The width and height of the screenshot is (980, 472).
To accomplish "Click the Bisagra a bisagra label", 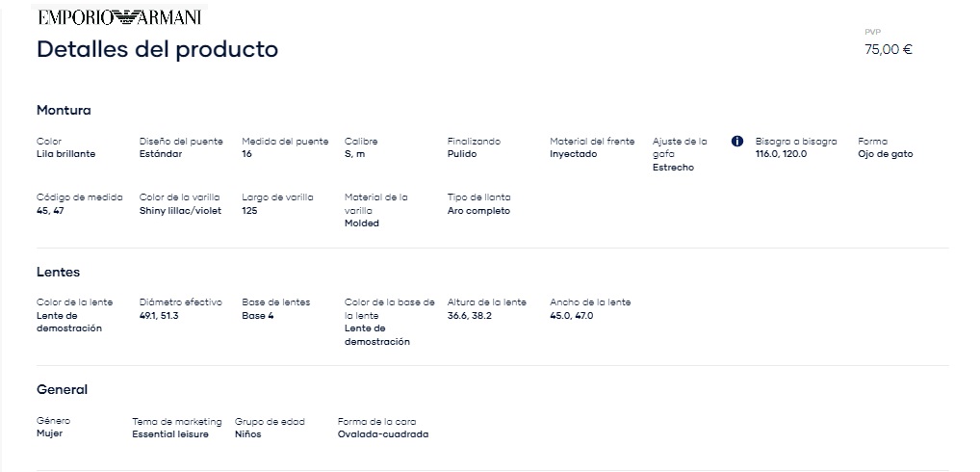I will 795,142.
